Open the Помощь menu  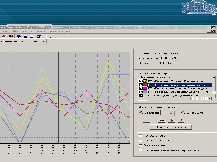[x=65, y=31]
